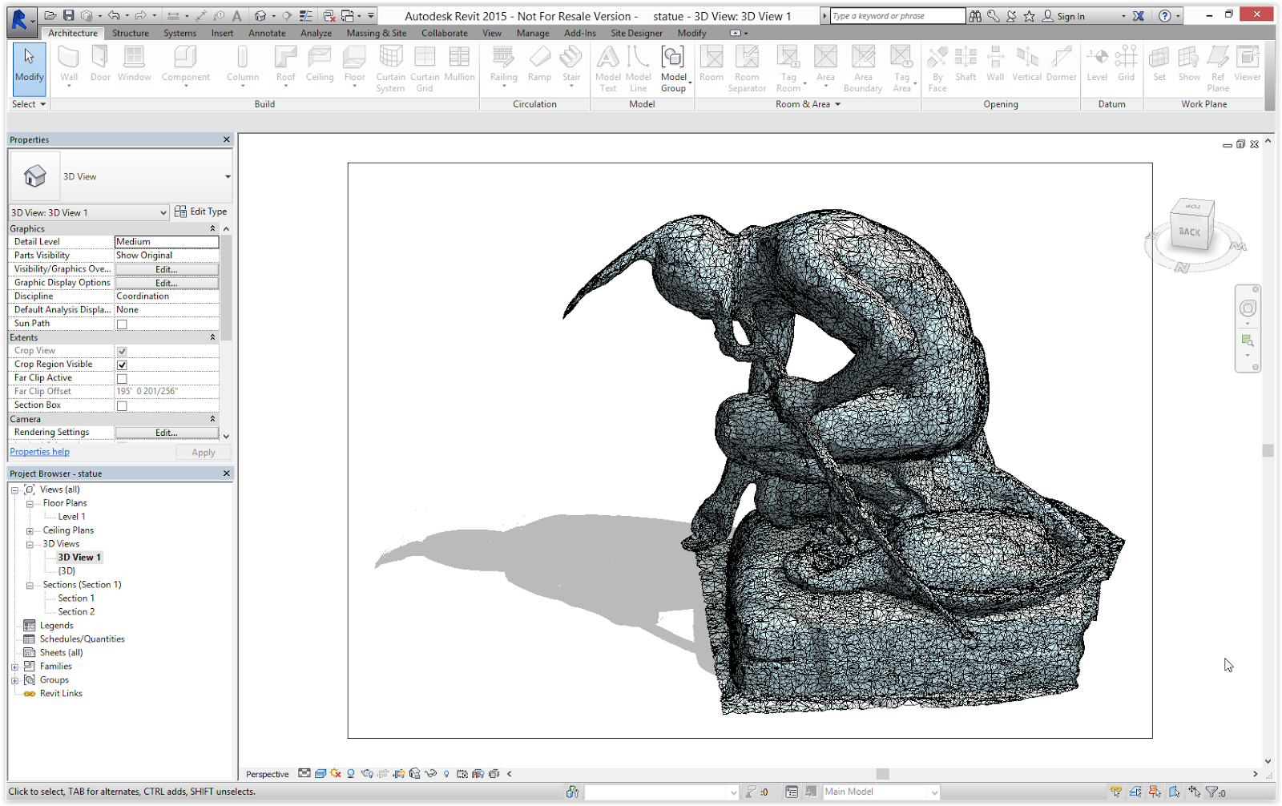
Task: Select the Level tool under Datum
Action: pyautogui.click(x=1097, y=64)
